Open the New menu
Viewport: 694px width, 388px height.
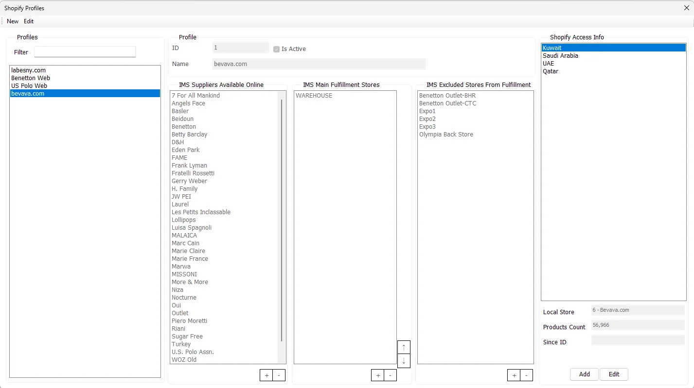(x=13, y=21)
